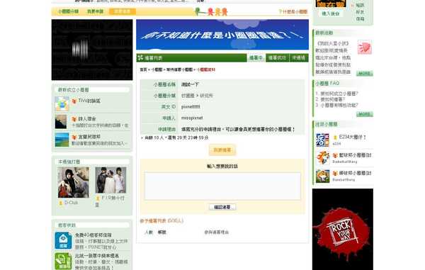Click the blue mailbox service icon
Image resolution: width=425 pixels, height=270 pixels.
[x=63, y=240]
